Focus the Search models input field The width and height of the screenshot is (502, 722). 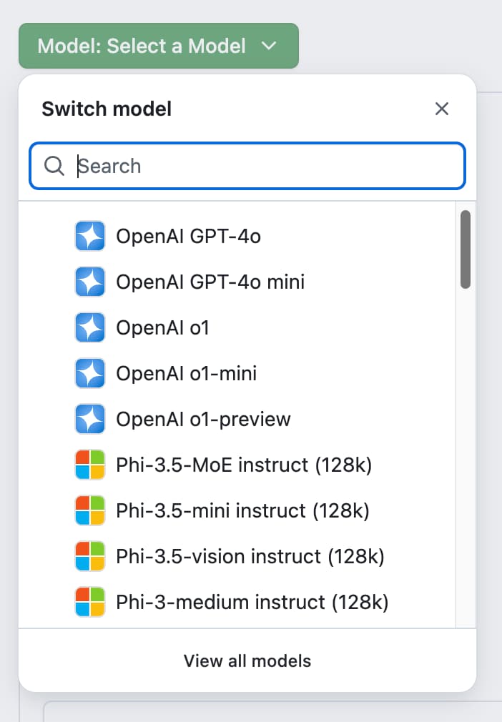click(x=265, y=166)
